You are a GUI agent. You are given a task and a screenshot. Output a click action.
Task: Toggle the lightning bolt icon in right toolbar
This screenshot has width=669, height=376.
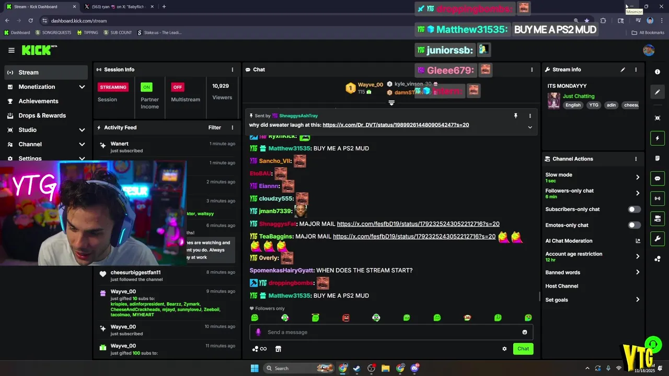coord(658,138)
